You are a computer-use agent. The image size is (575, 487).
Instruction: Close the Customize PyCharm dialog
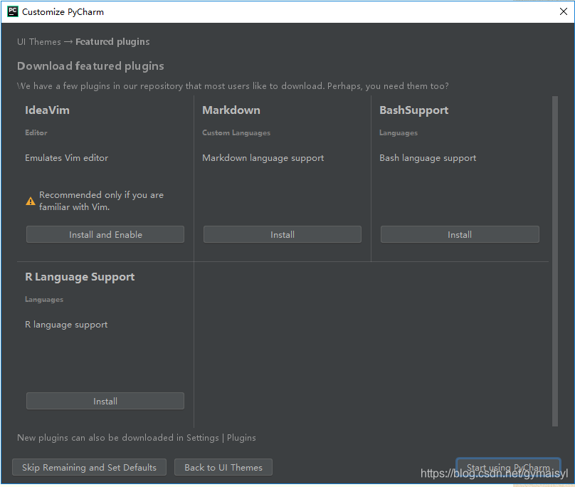tap(564, 11)
